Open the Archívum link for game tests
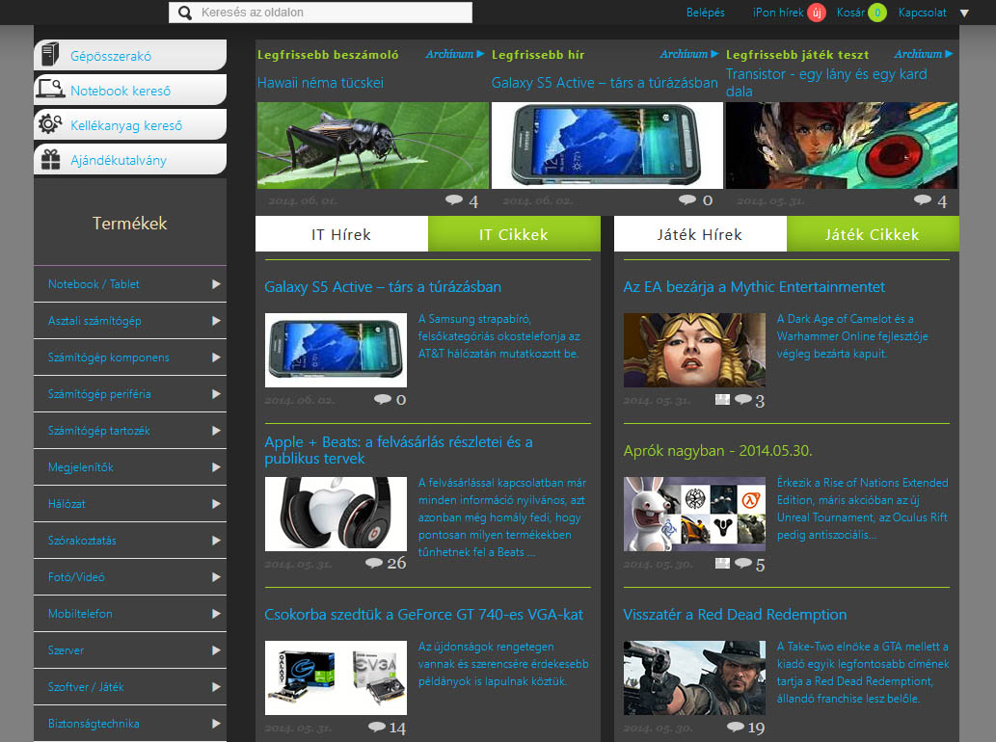Image resolution: width=996 pixels, height=742 pixels. tap(918, 54)
